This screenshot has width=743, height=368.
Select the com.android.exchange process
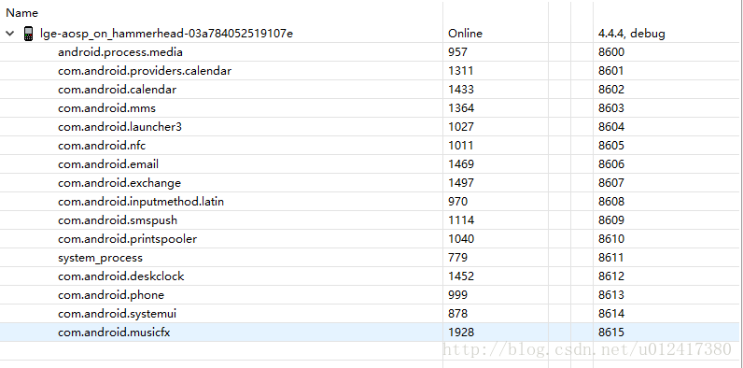(x=119, y=183)
